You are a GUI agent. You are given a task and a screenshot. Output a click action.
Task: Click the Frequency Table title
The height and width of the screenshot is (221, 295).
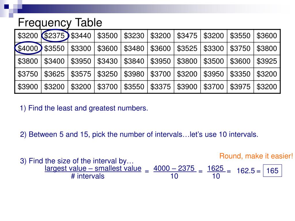60,23
